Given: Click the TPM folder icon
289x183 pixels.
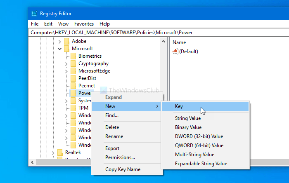Looking at the screenshot, I should tap(73, 108).
